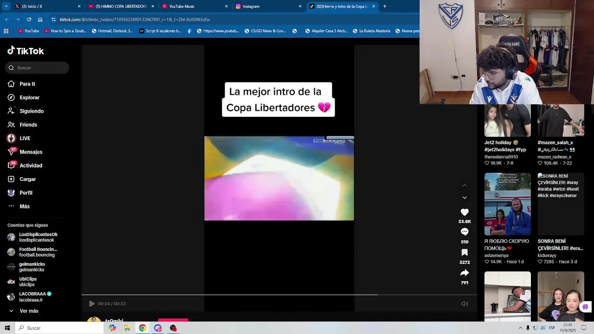Go to next video with down chevron

click(465, 198)
